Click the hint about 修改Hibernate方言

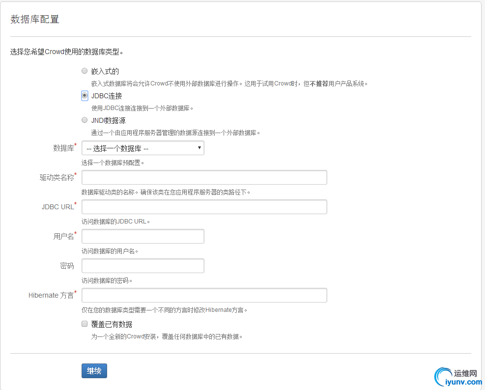(x=164, y=310)
